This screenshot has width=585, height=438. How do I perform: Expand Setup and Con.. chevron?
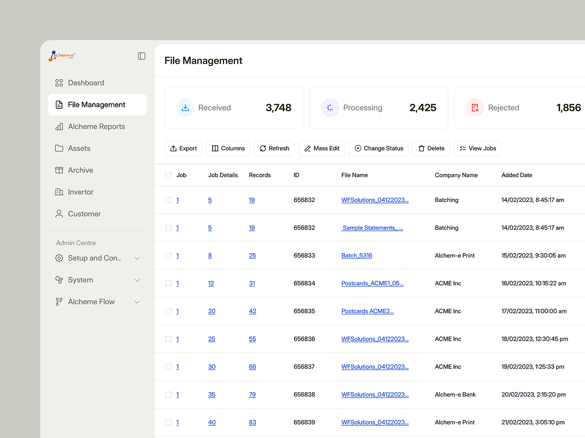coord(137,258)
